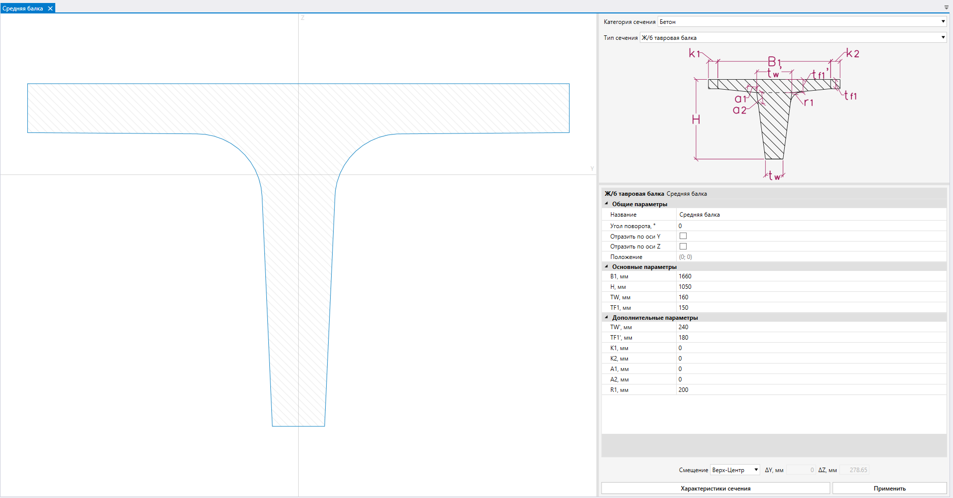Edit the K1 value field
The height and width of the screenshot is (498, 953).
click(x=812, y=348)
